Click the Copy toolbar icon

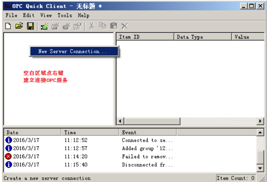click(103, 26)
